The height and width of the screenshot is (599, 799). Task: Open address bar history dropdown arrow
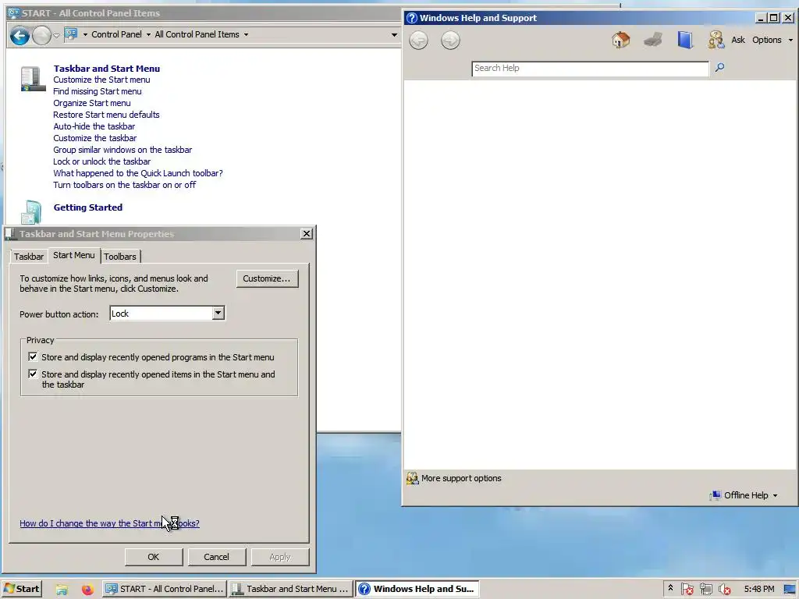394,34
